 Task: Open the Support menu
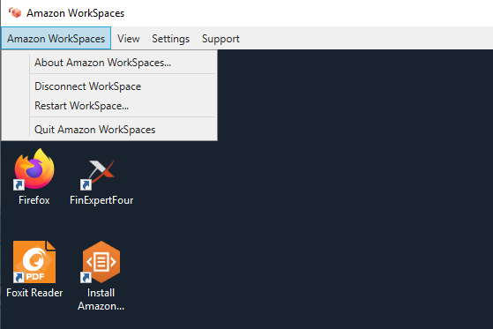pos(220,39)
